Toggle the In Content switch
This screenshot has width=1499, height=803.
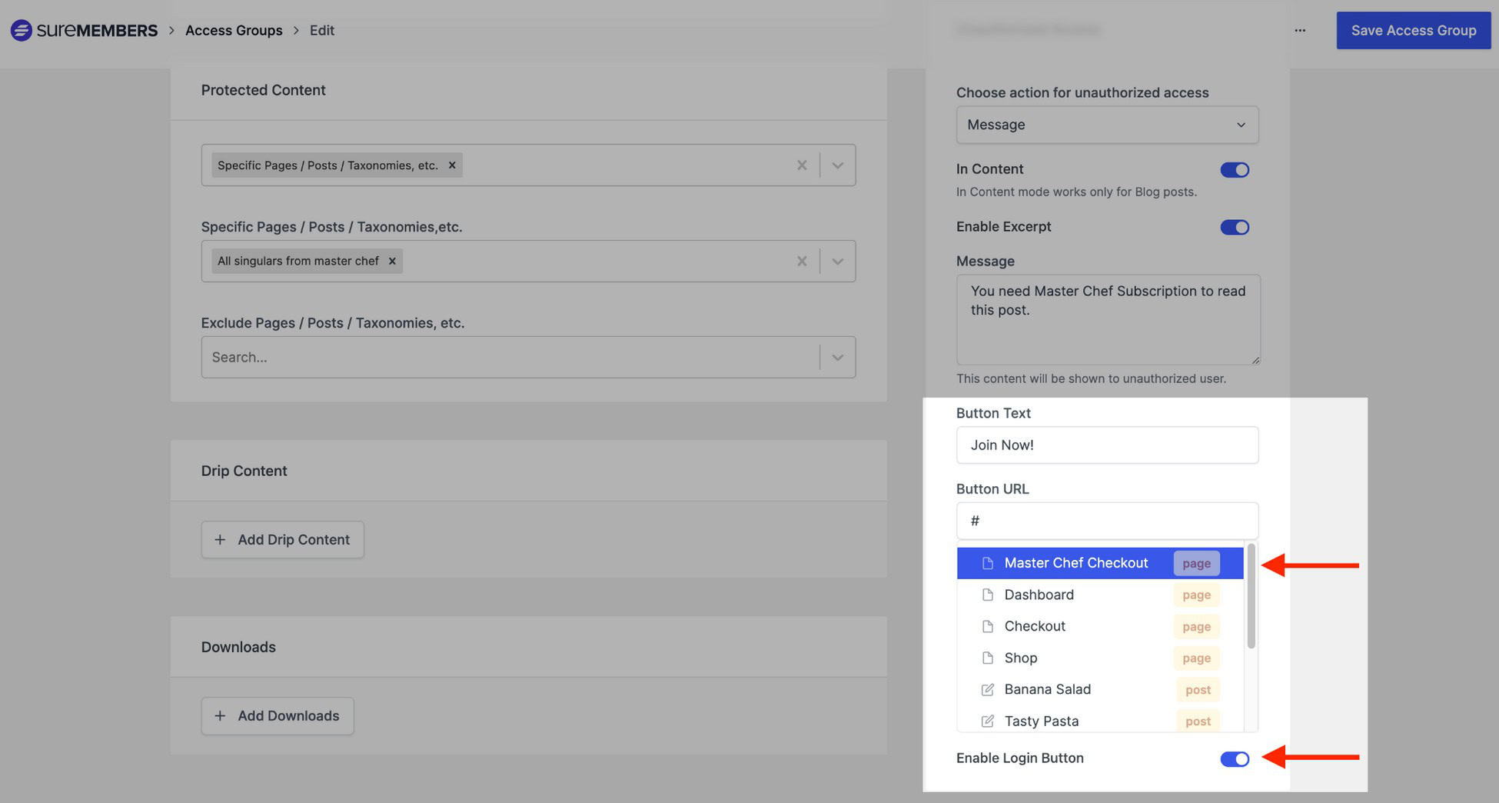(1235, 170)
